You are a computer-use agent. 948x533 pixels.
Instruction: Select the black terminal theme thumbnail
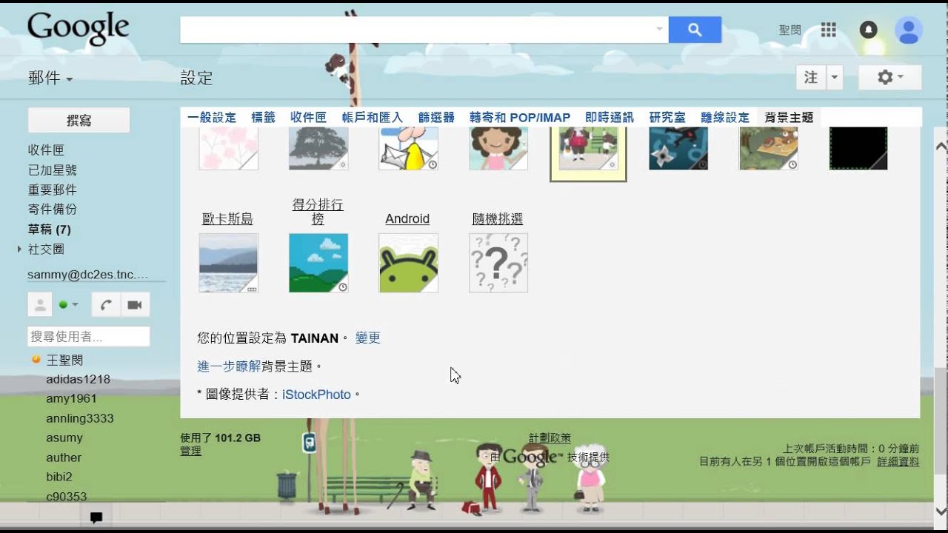858,148
